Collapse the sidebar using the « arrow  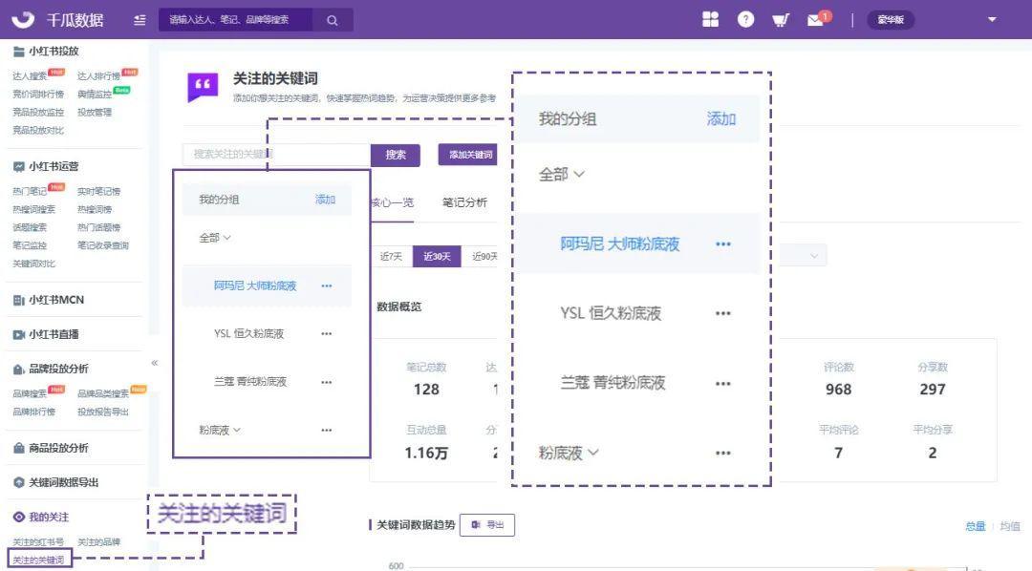pos(155,363)
